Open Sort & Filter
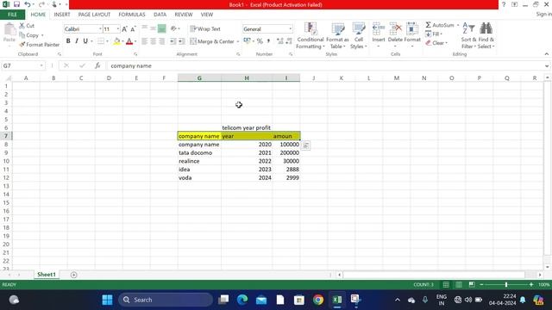The height and width of the screenshot is (310, 552). click(x=468, y=36)
